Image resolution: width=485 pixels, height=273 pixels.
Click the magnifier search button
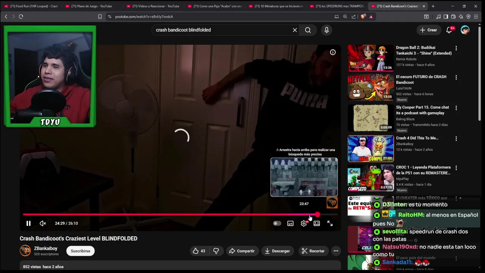(x=308, y=30)
